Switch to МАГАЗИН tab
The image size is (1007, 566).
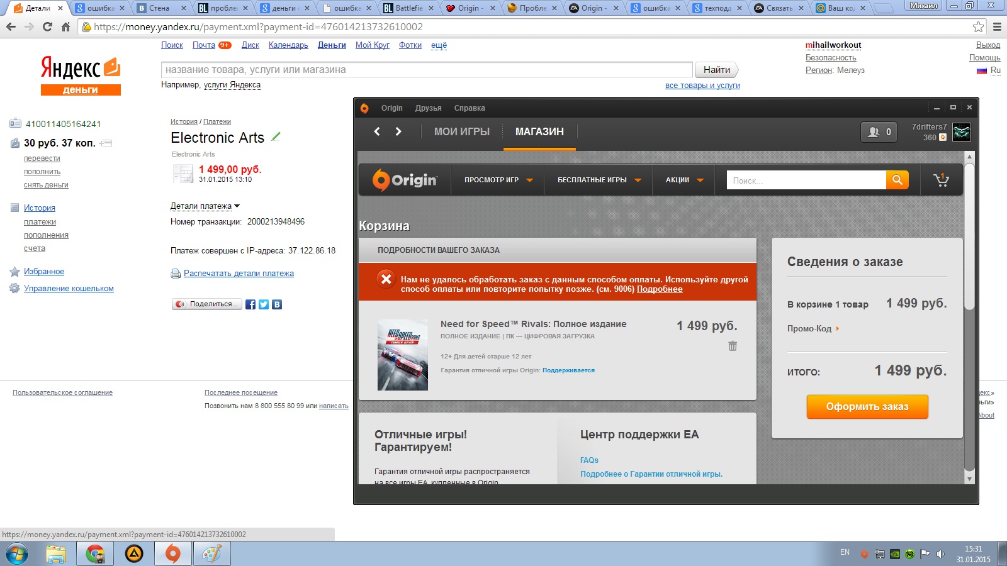point(539,131)
